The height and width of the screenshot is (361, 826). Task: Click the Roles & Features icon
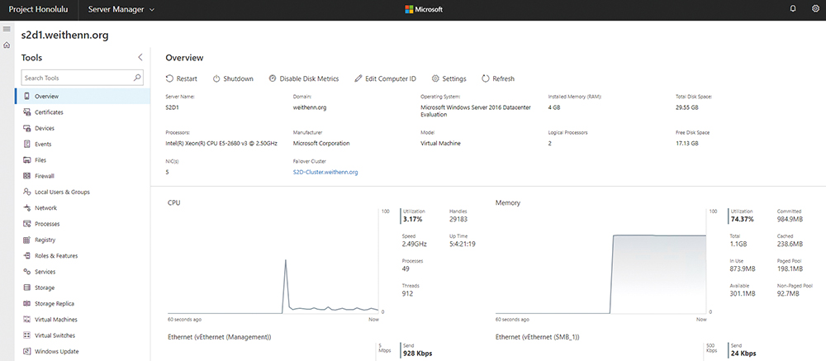pos(27,255)
